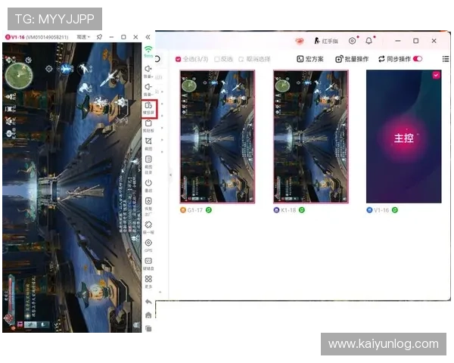The width and height of the screenshot is (454, 363).
Task: Click the G1-17 device name label
Action: click(195, 210)
